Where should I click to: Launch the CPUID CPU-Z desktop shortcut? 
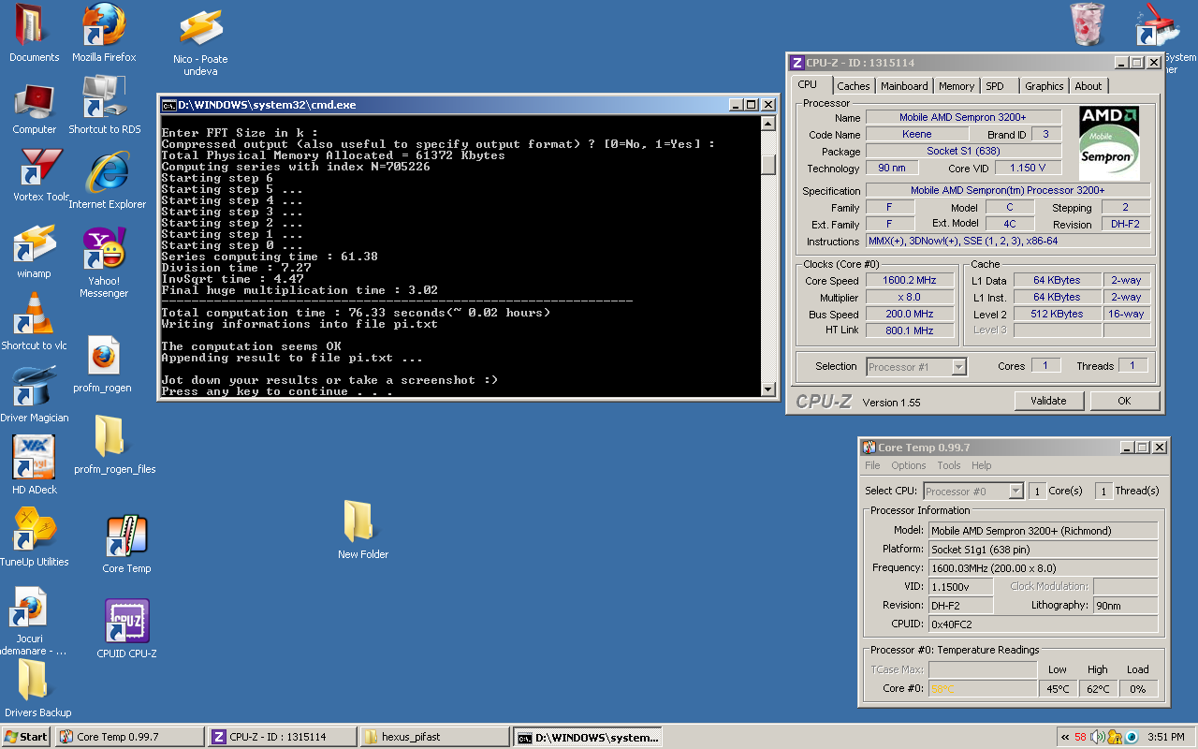tap(126, 629)
